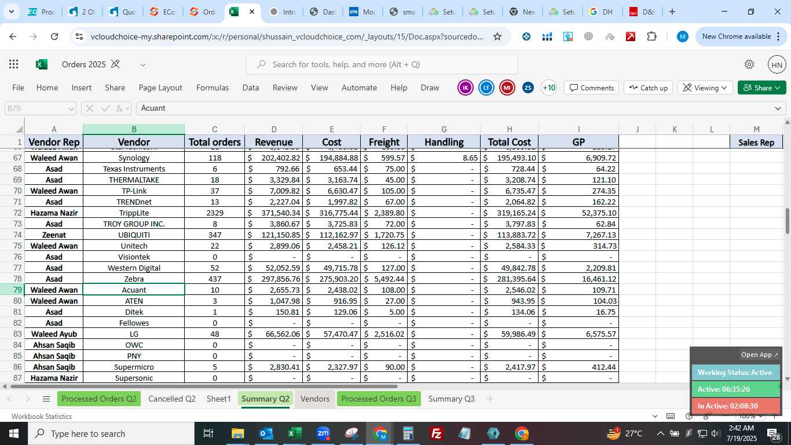Viewport: 791px width, 445px height.
Task: Open the all sheets list icon
Action: coord(46,399)
